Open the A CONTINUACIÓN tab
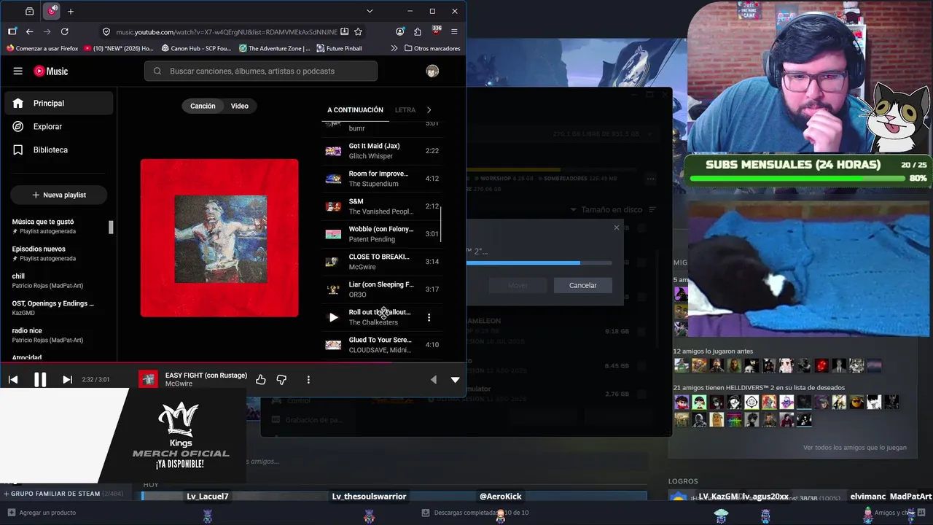Viewport: 933px width, 525px height. pyautogui.click(x=355, y=110)
